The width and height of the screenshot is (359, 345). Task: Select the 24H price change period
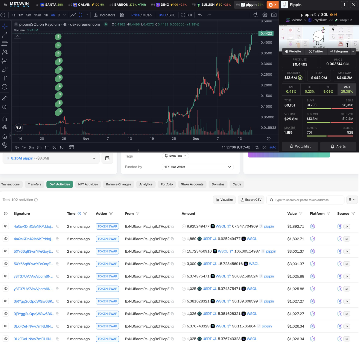click(347, 89)
